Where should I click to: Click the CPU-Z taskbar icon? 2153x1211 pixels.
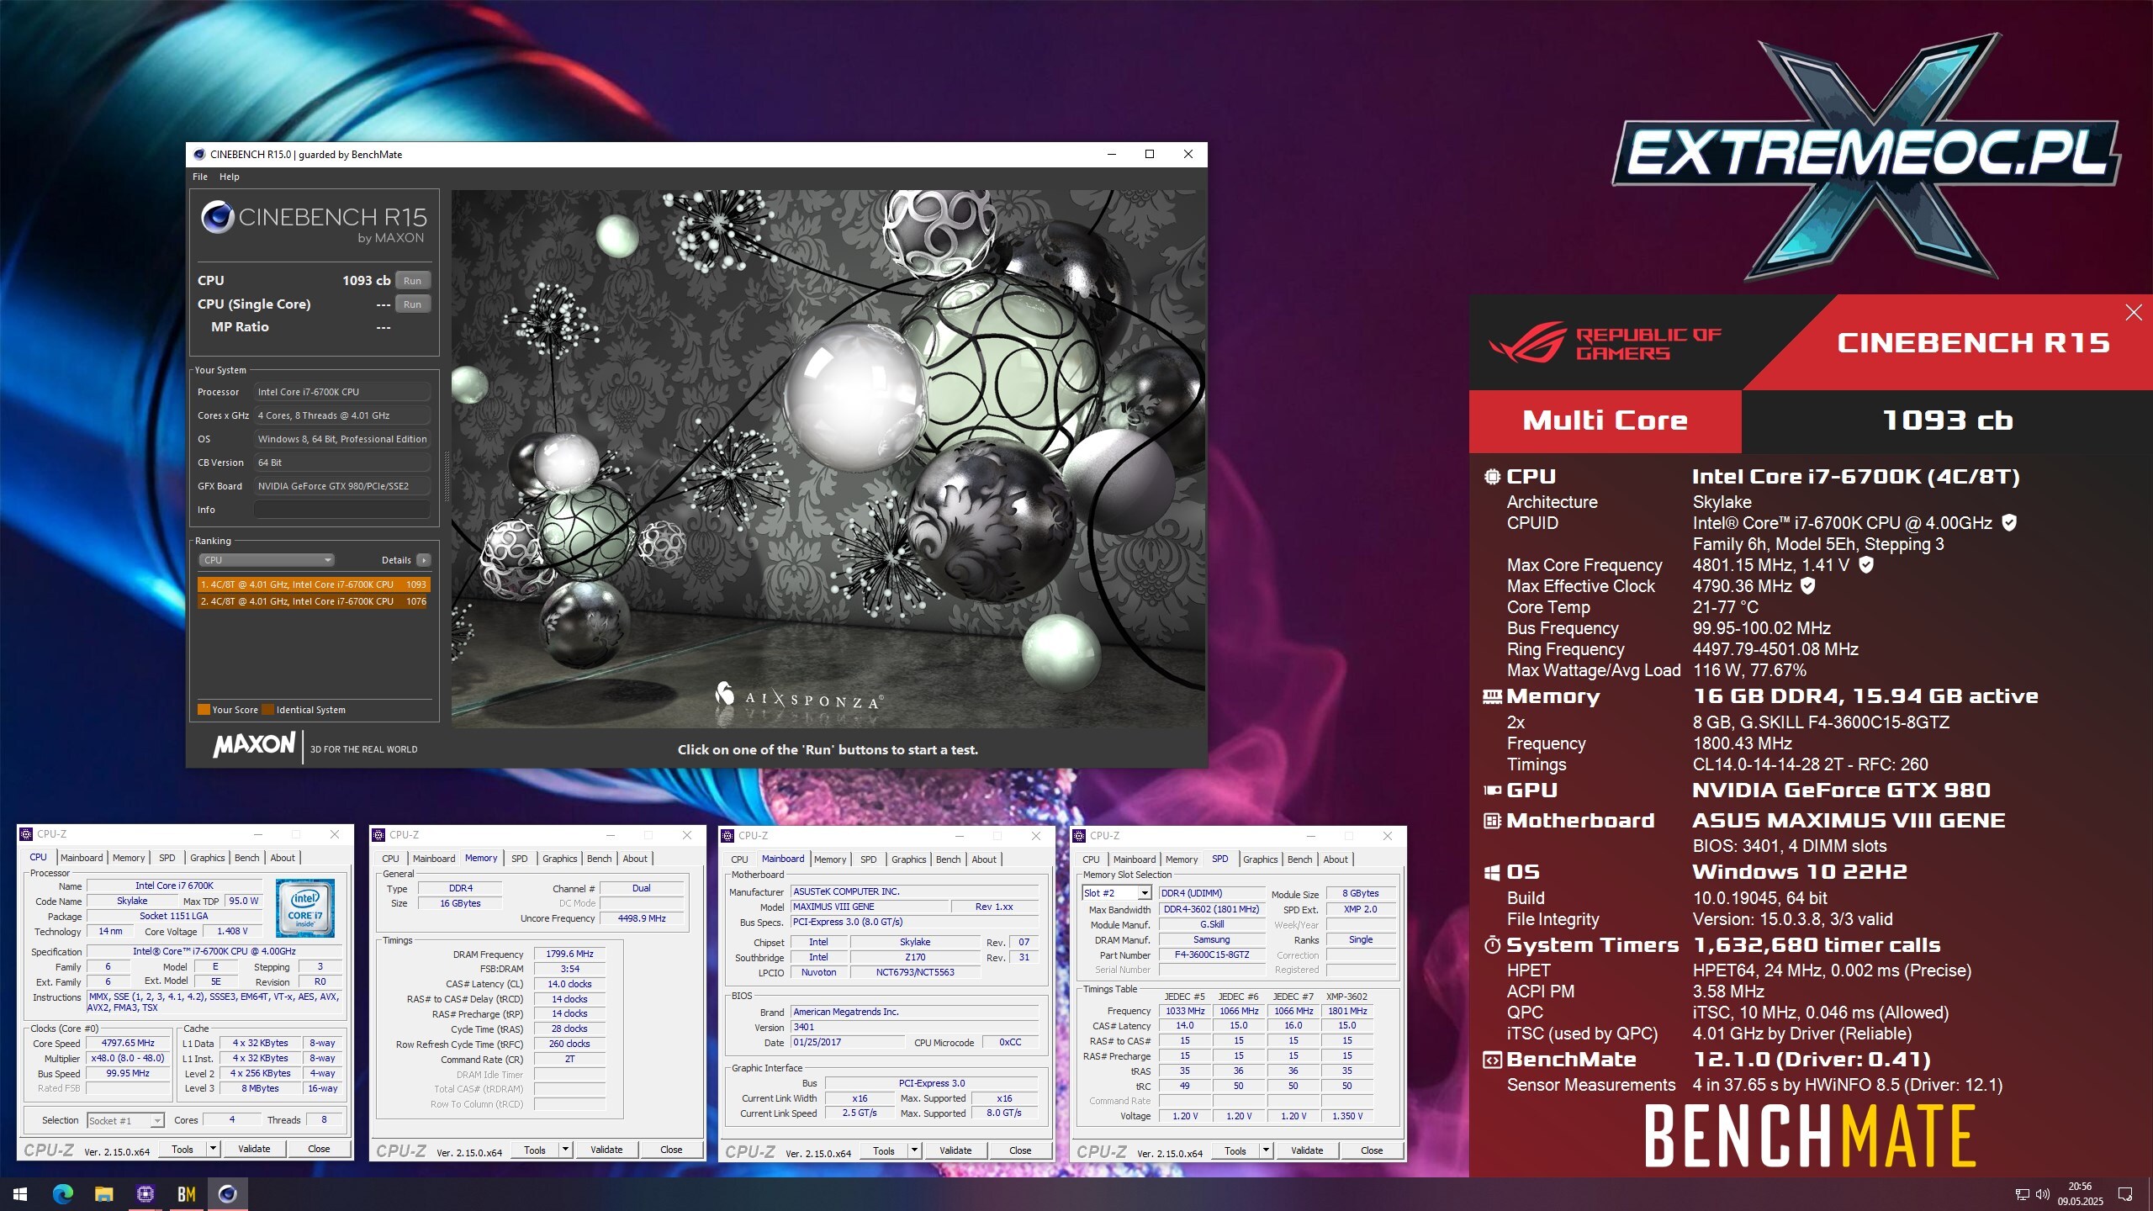[145, 1193]
